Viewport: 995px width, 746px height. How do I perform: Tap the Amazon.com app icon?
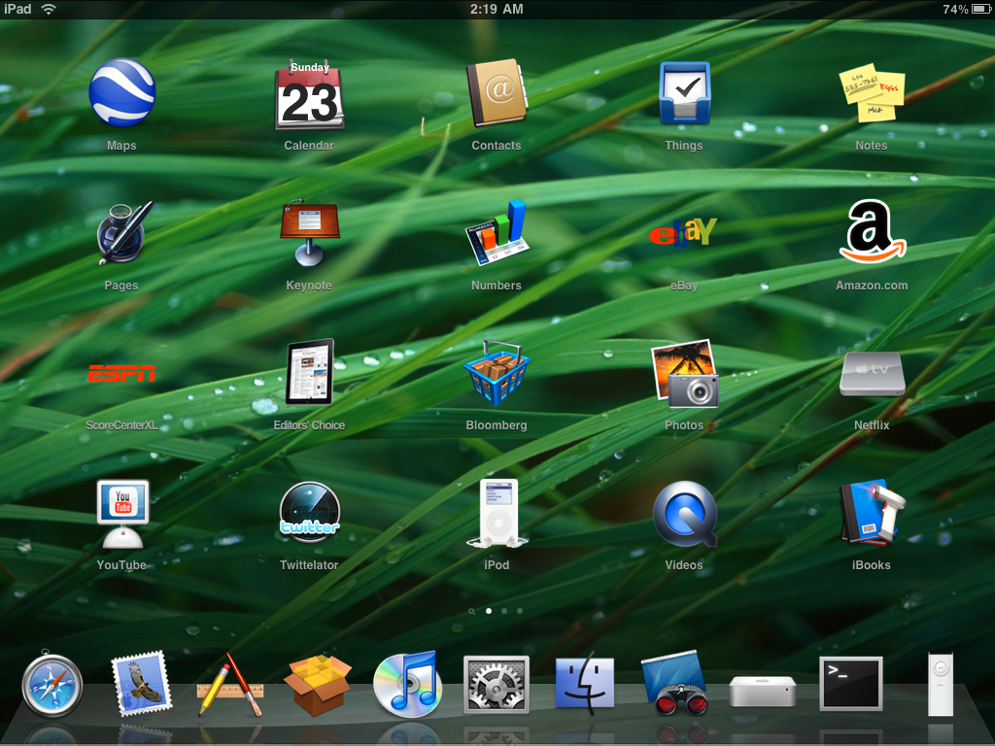[x=872, y=231]
